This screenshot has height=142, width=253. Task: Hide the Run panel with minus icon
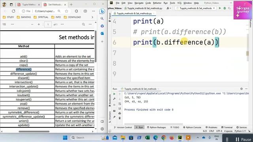click(x=246, y=89)
